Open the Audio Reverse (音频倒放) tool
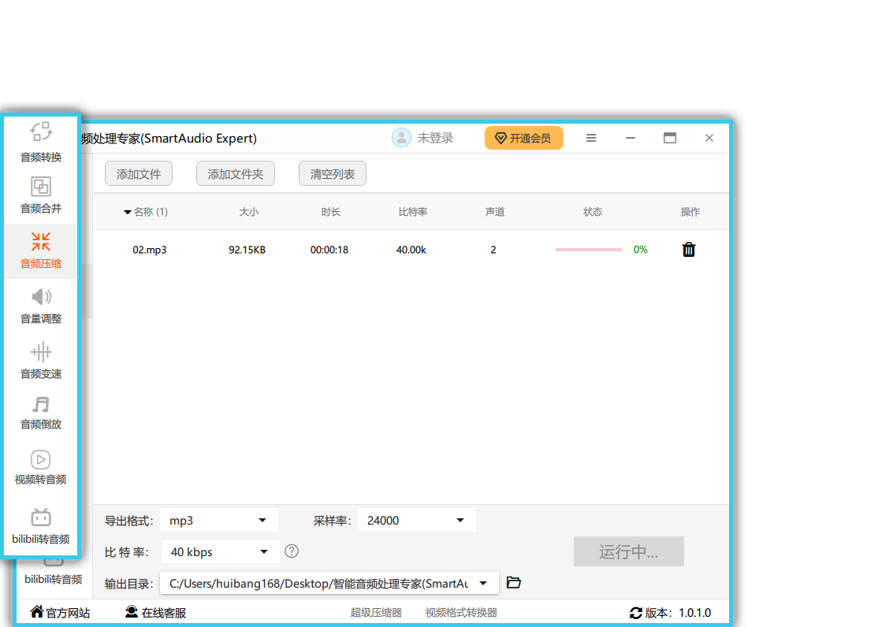 (41, 413)
